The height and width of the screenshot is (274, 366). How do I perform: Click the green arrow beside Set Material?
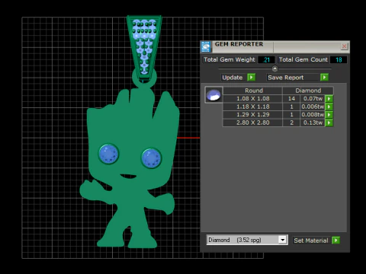tap(336, 240)
